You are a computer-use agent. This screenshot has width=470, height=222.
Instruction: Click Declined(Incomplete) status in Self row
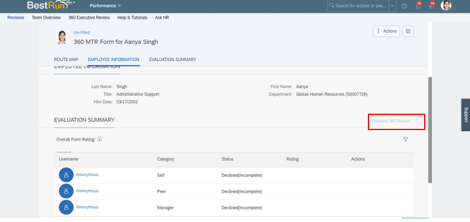tap(242, 175)
